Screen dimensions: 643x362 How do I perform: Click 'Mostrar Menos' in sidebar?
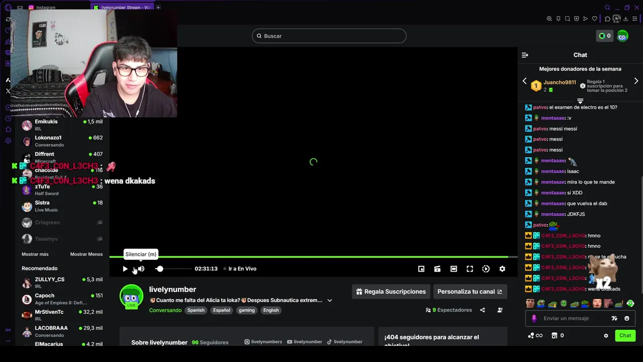tap(86, 254)
